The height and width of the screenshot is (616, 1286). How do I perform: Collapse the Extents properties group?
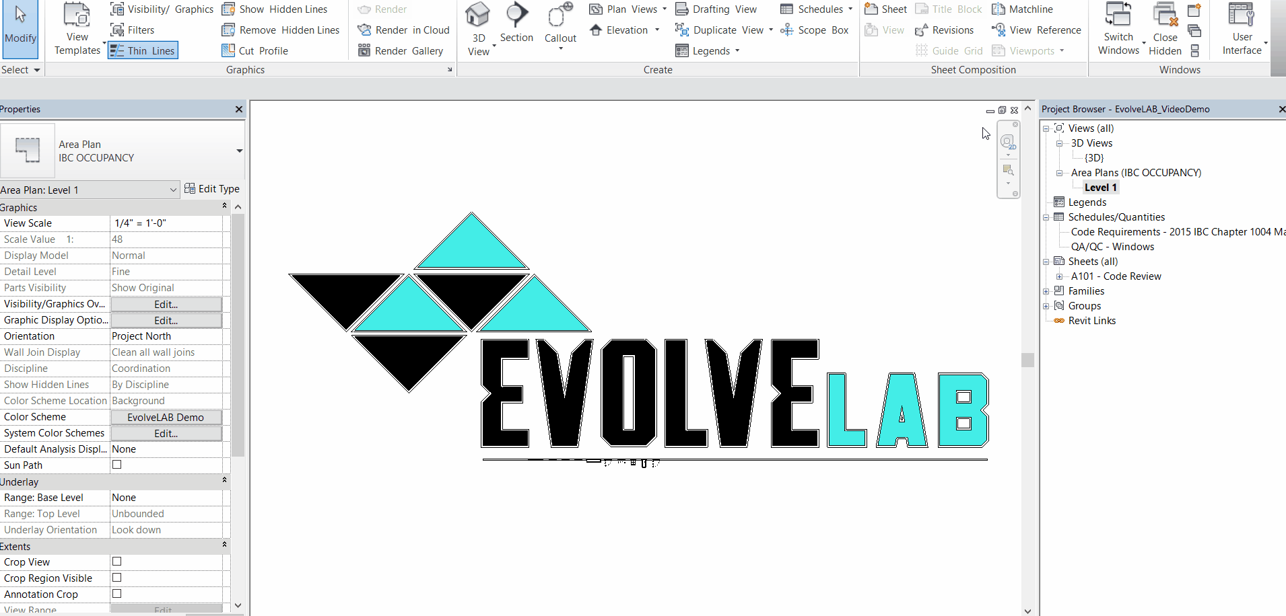(x=224, y=545)
